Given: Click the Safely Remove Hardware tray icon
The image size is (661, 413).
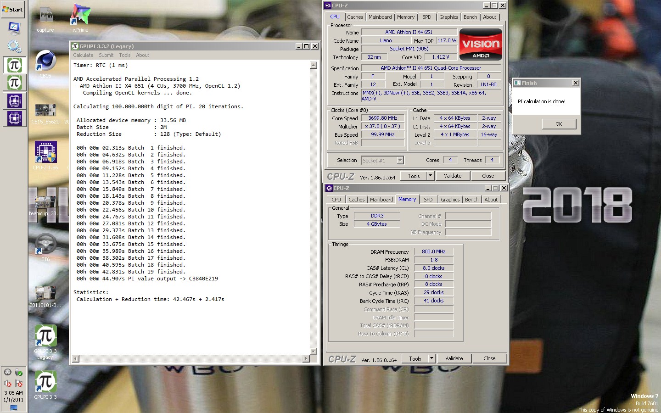Looking at the screenshot, I should click(x=19, y=372).
